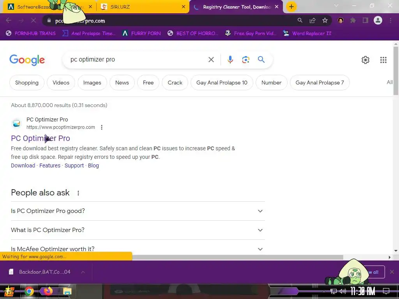Viewport: 399px width, 299px height.
Task: Filter results by Shopping
Action: 27,83
